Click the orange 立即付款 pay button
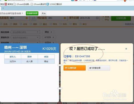 75,68
